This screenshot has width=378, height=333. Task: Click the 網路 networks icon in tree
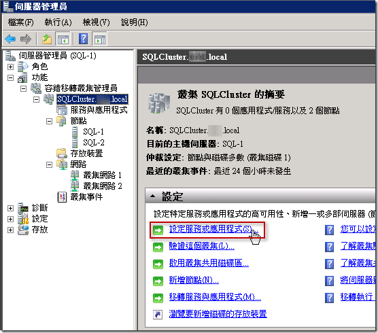62,164
